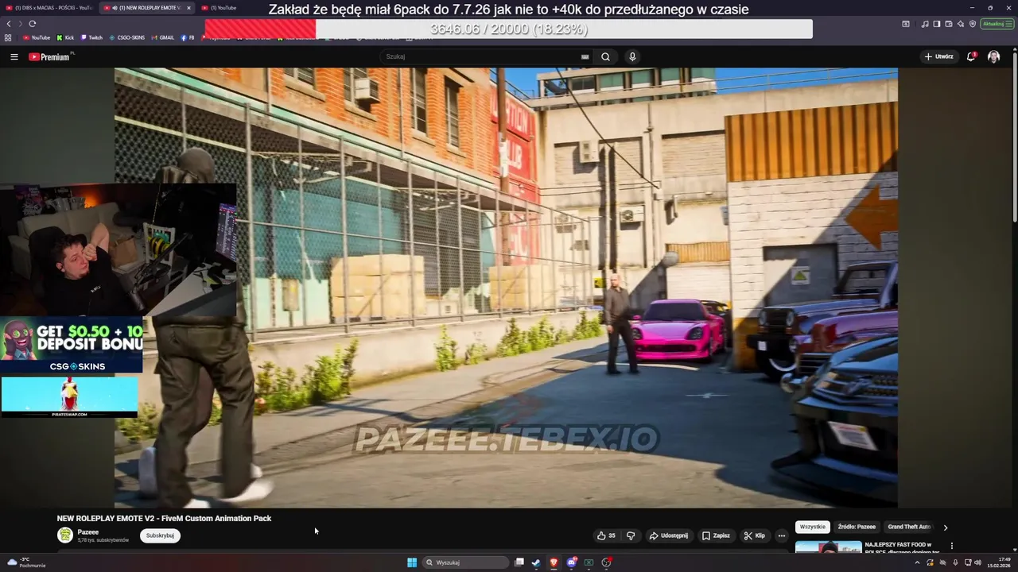Open the taskbar clock and date
The width and height of the screenshot is (1018, 572).
[x=999, y=562]
